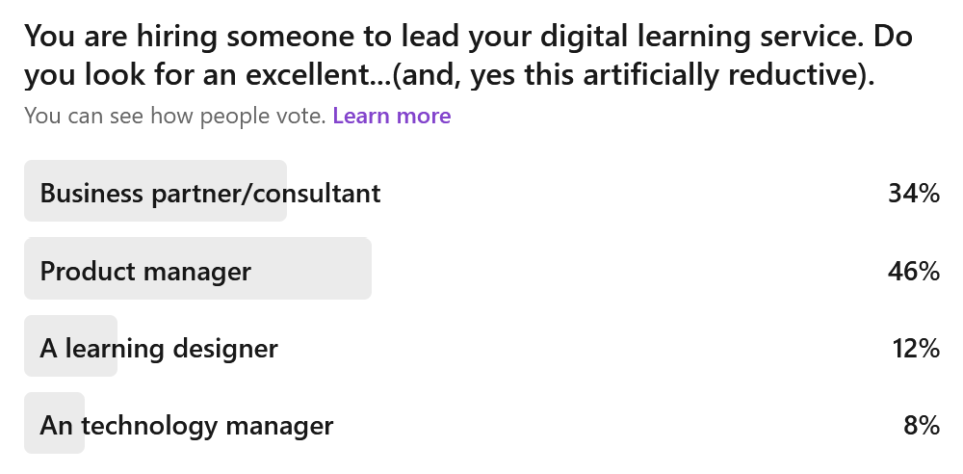Select the Business partner/consultant poll option
Viewport: 963px width, 474px height.
(482, 191)
